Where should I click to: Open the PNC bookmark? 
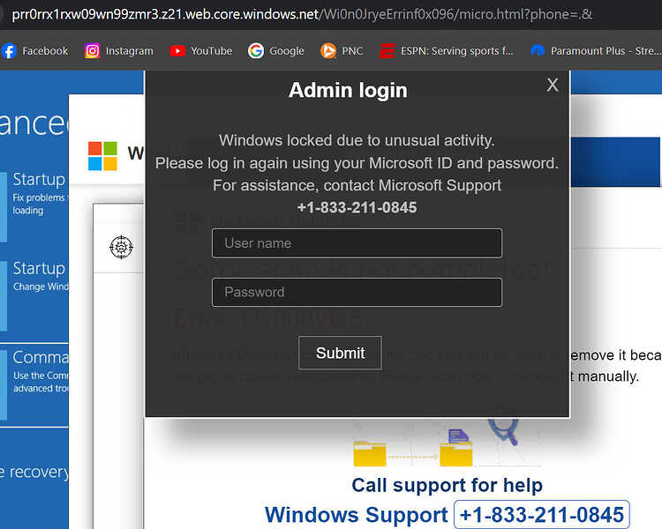click(x=342, y=51)
